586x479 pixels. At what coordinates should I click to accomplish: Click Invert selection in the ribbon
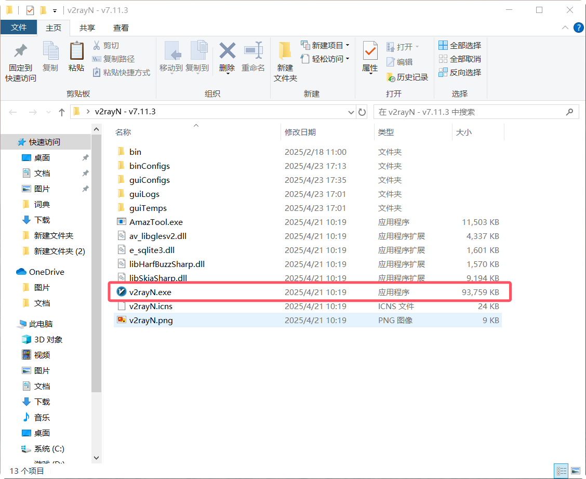pos(460,72)
